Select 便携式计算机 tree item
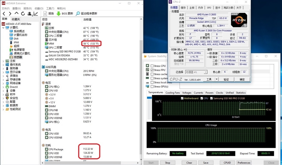Image resolution: width=282 pixels, height=165 pixels. [20, 54]
